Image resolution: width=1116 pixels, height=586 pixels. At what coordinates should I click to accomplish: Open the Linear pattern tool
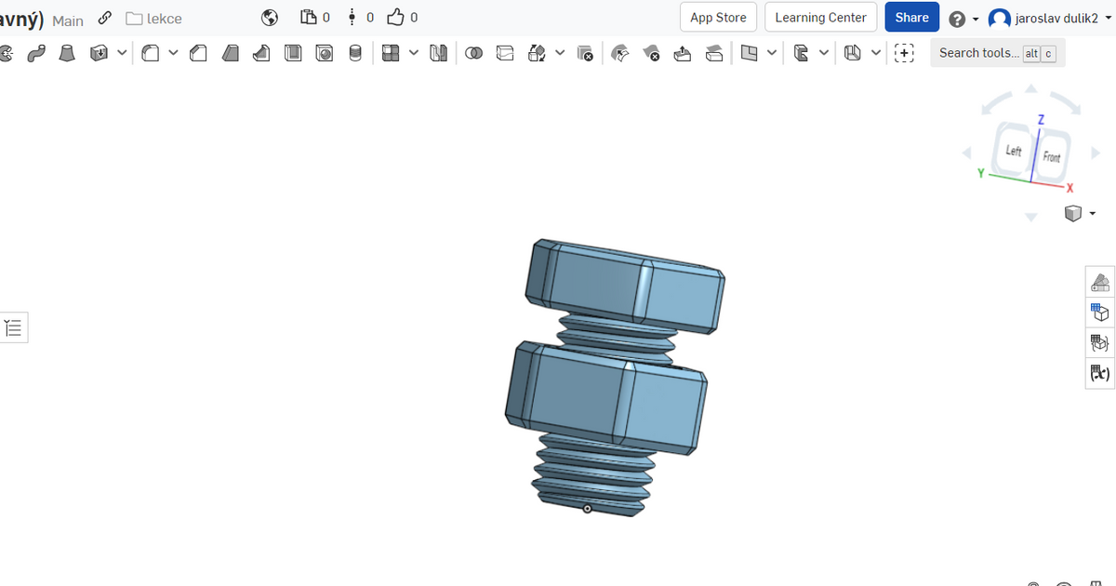tap(392, 53)
